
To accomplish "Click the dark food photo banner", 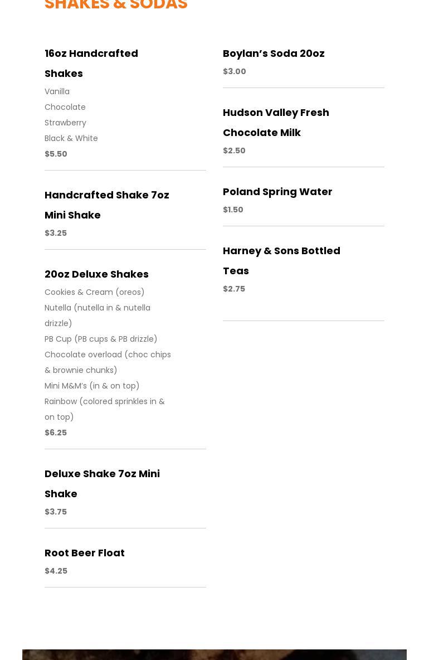I will point(214,654).
